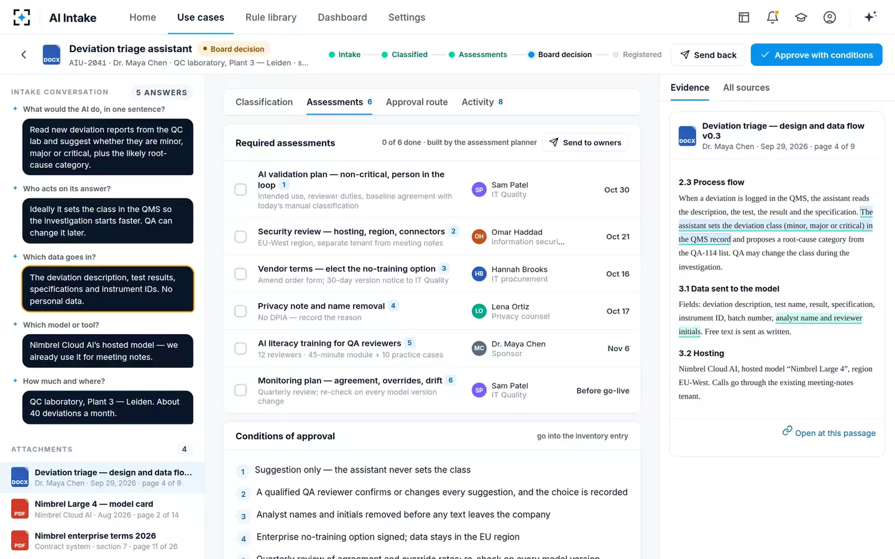Viewport: 895px width, 559px height.
Task: Click the Classified step in progress tracker
Action: point(405,55)
